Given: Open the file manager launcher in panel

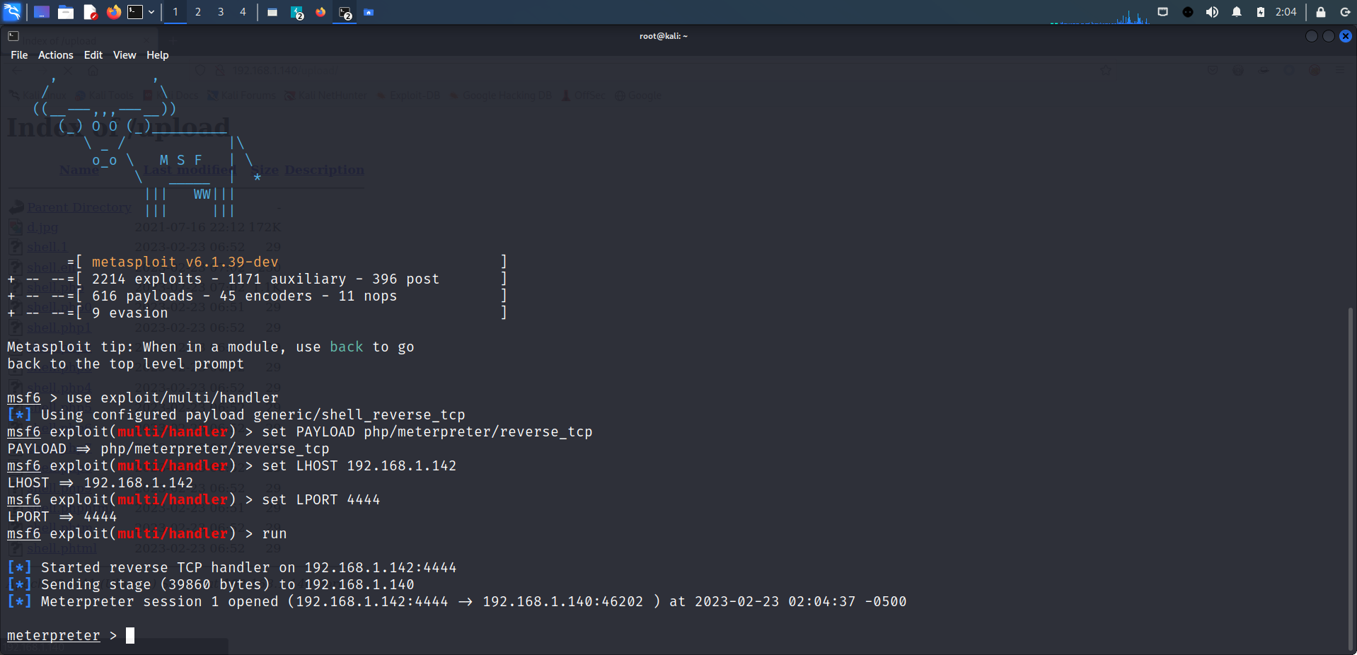Looking at the screenshot, I should coord(66,12).
